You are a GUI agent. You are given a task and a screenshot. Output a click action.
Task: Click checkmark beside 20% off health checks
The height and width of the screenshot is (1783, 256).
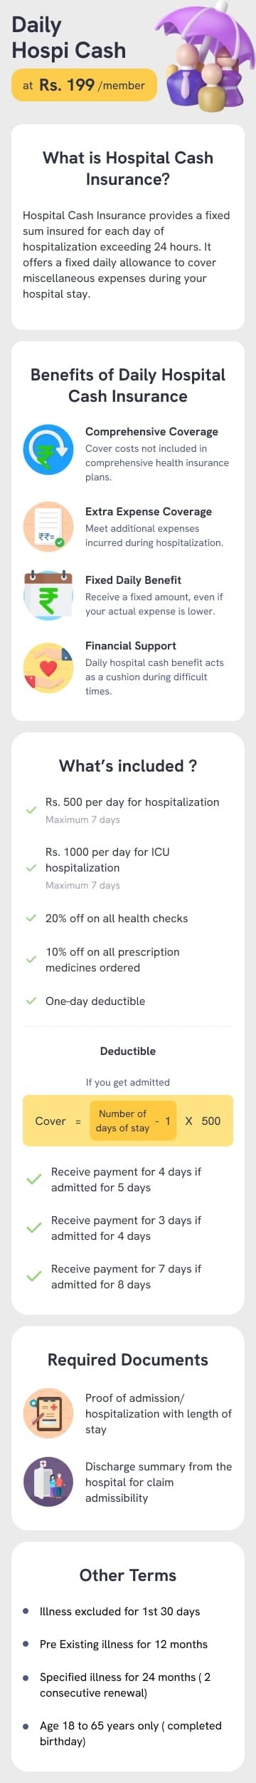coord(31,918)
